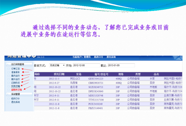Click the 截止 date field 2013-01-09

click(x=121, y=66)
